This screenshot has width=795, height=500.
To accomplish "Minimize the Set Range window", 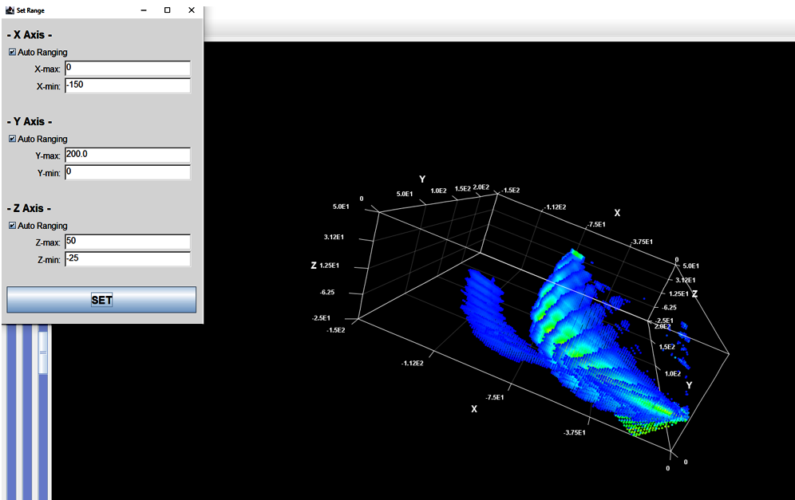I will click(x=144, y=10).
